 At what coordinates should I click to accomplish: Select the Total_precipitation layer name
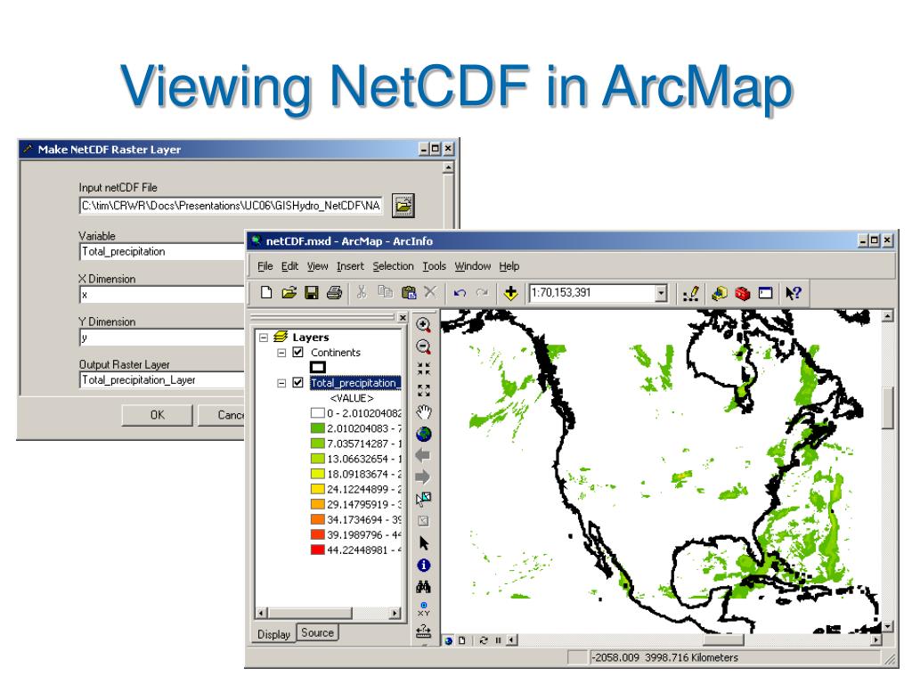pos(355,383)
